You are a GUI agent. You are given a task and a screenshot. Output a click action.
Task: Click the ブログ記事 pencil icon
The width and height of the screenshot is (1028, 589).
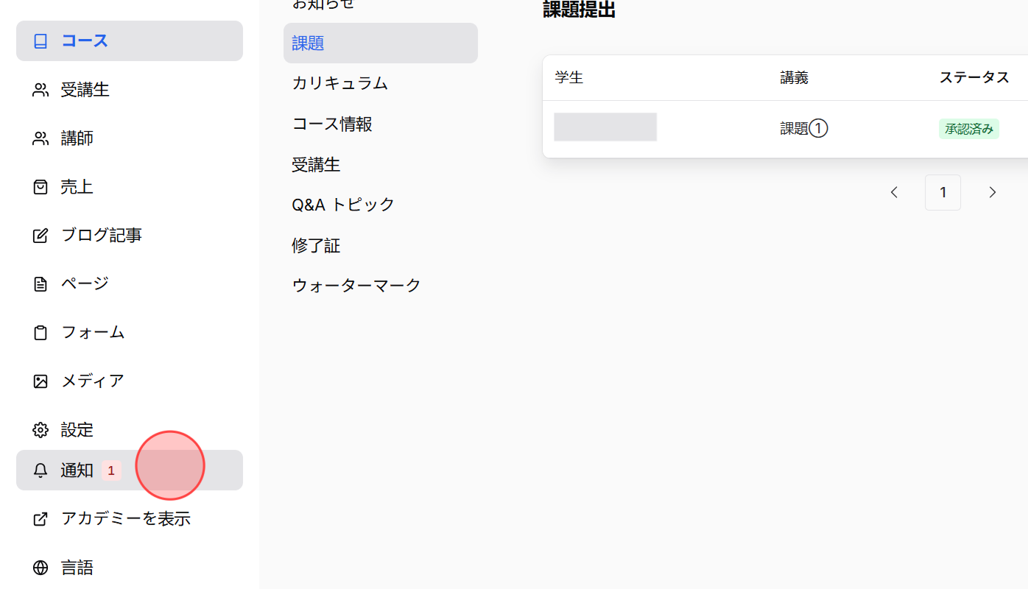41,235
